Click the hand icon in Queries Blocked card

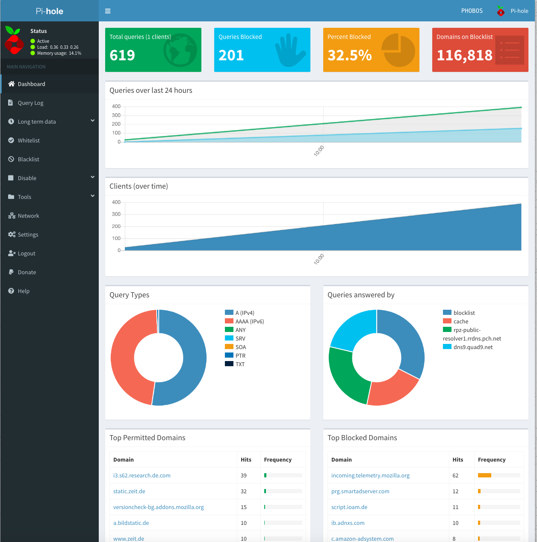click(290, 50)
